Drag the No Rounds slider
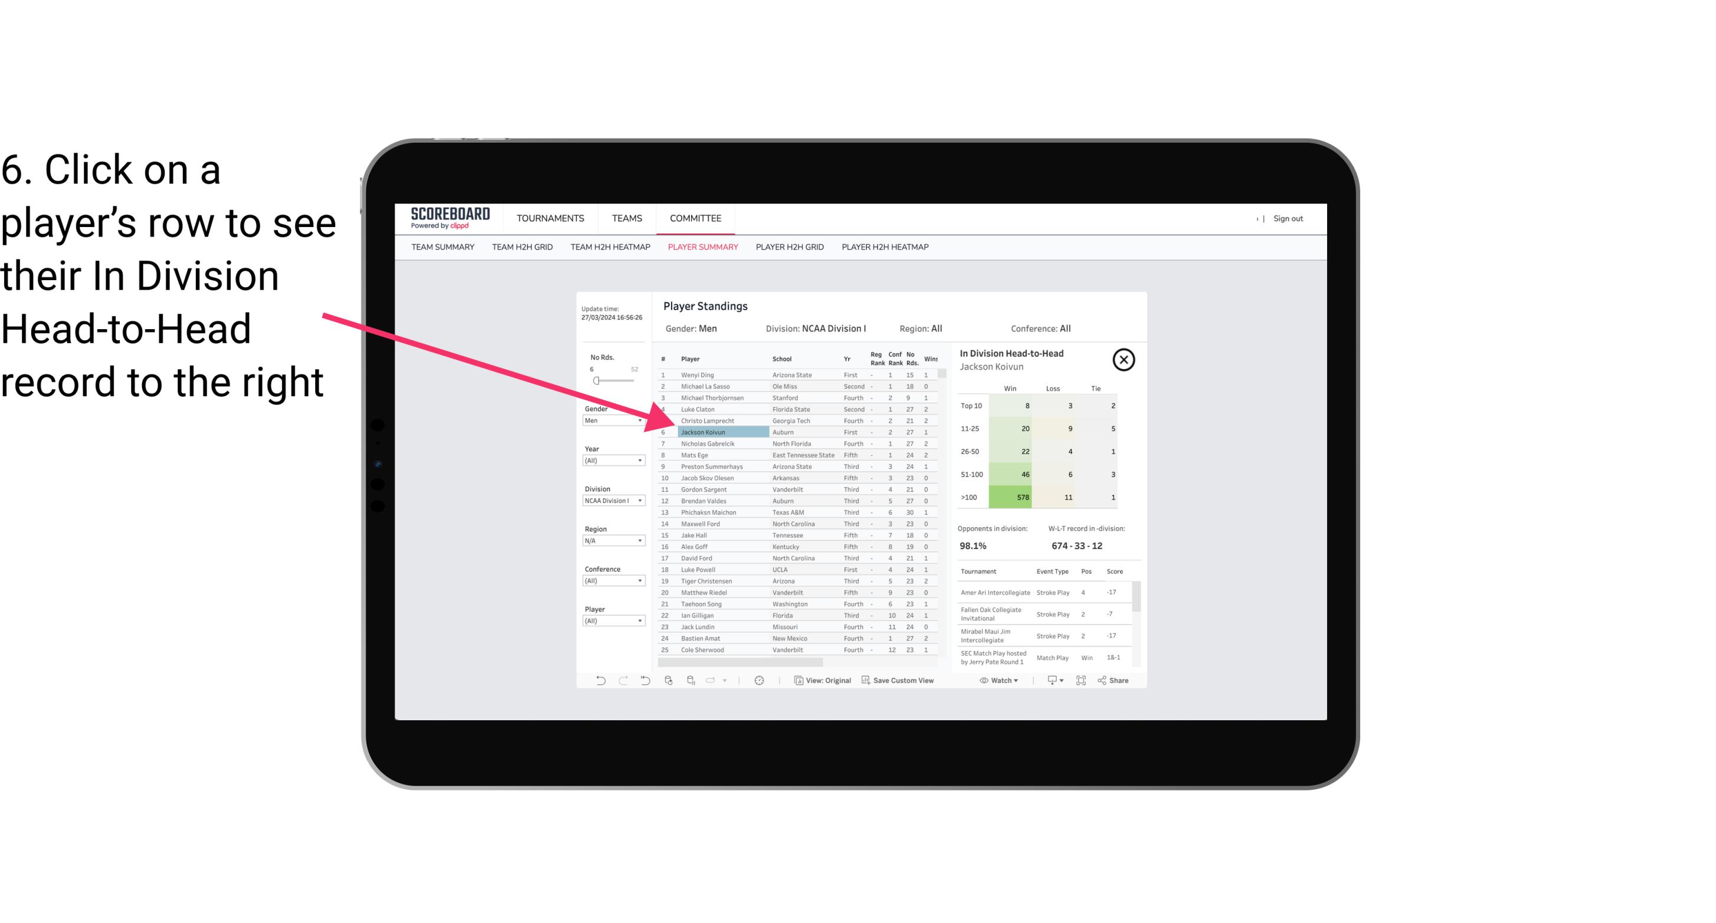Viewport: 1716px width, 923px height. coord(596,381)
